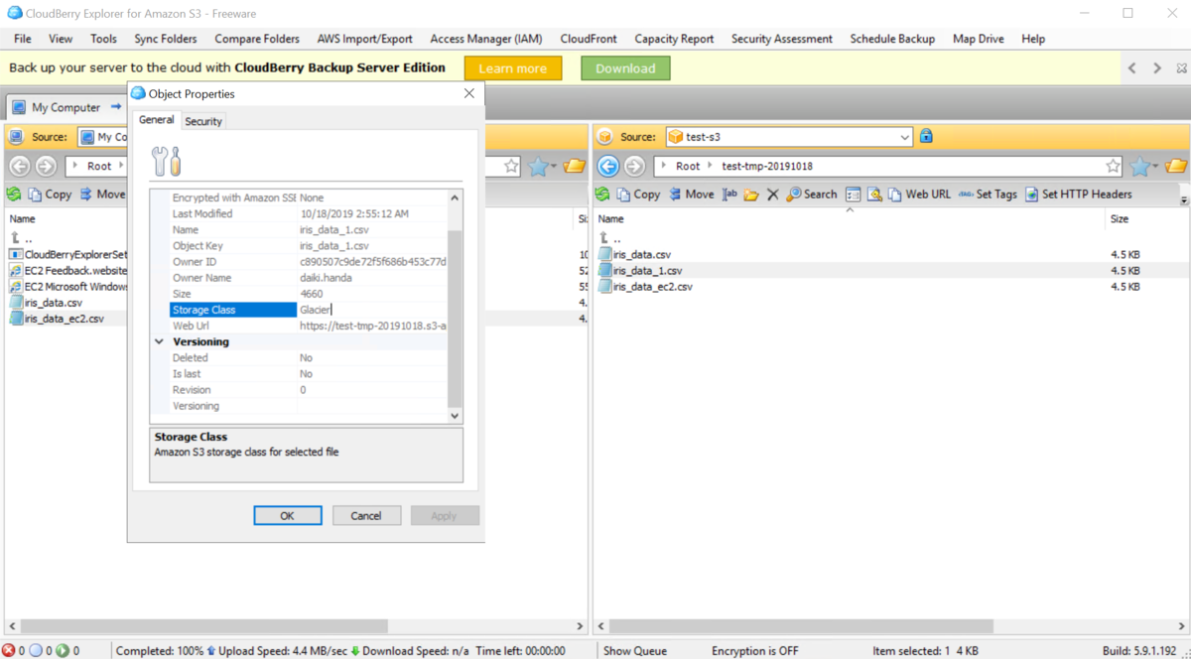Click the blue back arrow in S3 pane

(x=608, y=166)
